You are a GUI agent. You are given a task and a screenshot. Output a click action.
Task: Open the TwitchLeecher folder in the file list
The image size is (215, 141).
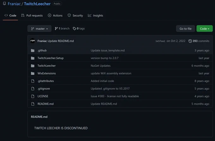point(46,66)
